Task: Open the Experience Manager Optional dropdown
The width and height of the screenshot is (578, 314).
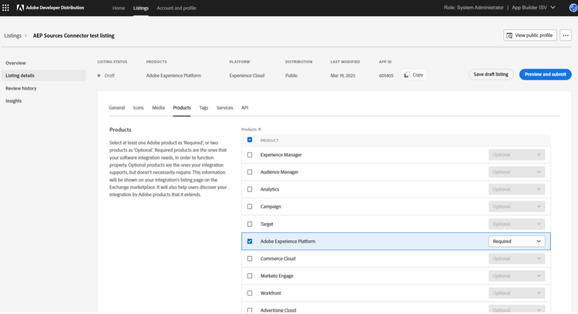Action: pyautogui.click(x=516, y=155)
